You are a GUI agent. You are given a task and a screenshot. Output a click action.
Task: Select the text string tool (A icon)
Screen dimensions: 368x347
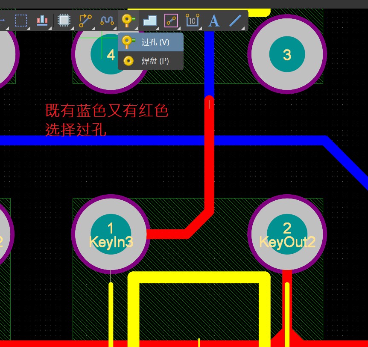[213, 20]
